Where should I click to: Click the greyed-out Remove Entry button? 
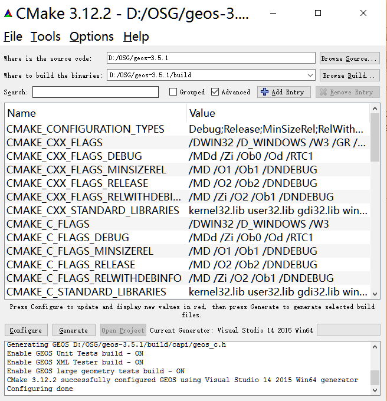click(x=347, y=92)
